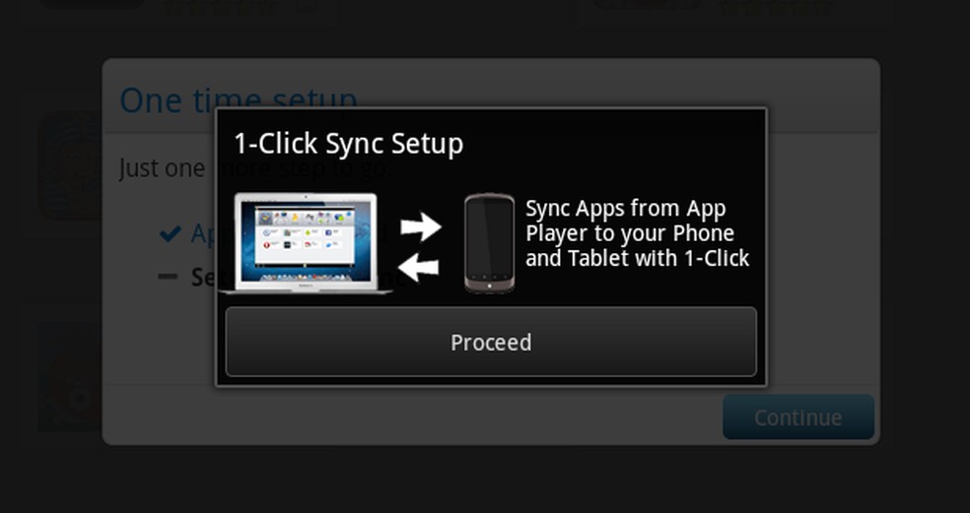Click the home button on phone image

(x=489, y=287)
